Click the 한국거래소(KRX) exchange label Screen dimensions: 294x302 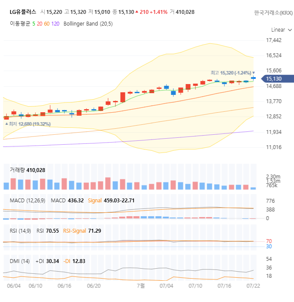(x=273, y=13)
